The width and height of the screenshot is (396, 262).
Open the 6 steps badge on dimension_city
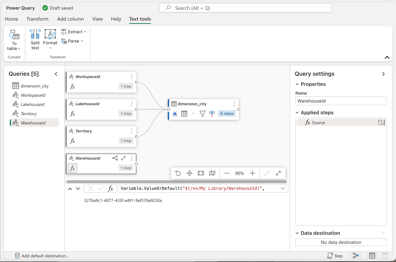[x=227, y=113]
